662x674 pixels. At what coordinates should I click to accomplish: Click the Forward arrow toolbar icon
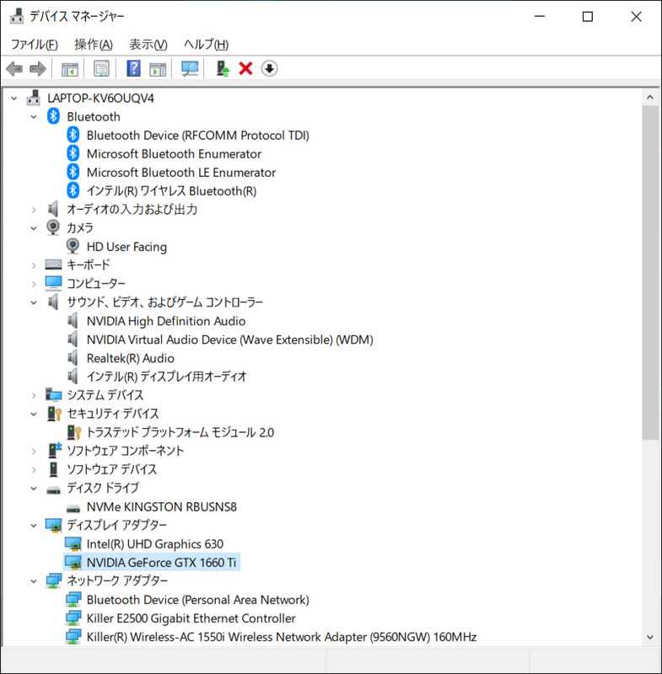[38, 69]
